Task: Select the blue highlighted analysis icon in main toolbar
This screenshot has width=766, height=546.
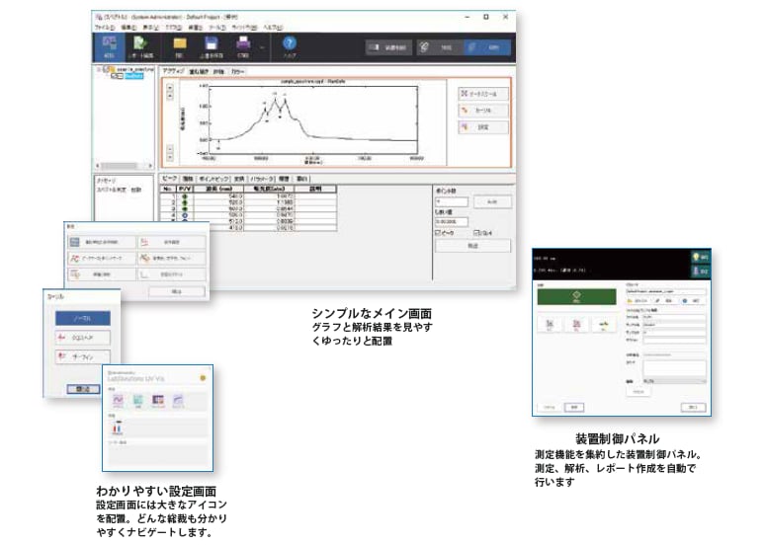Action: point(110,46)
